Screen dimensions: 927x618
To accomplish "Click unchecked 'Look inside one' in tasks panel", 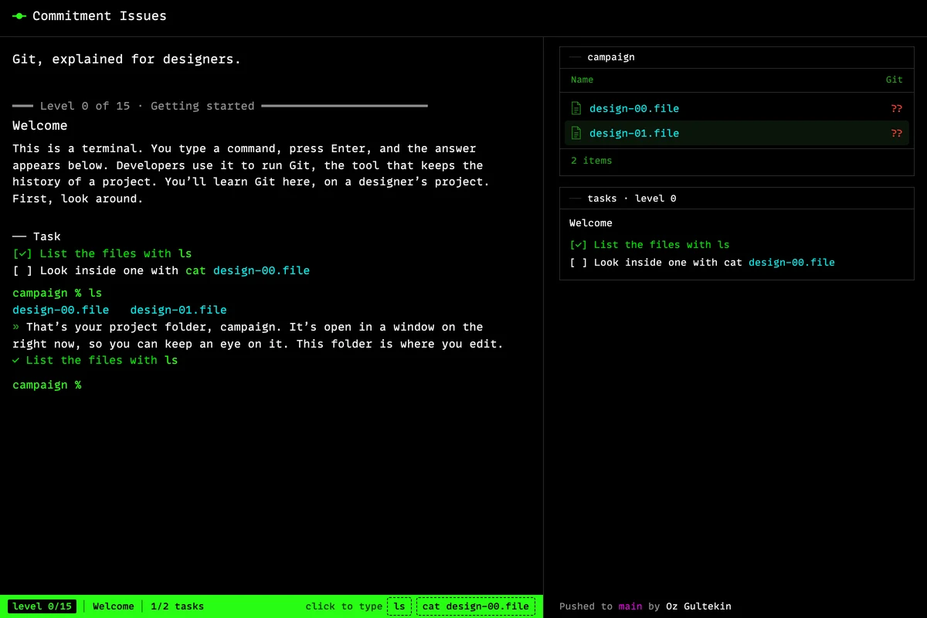I will 702,263.
